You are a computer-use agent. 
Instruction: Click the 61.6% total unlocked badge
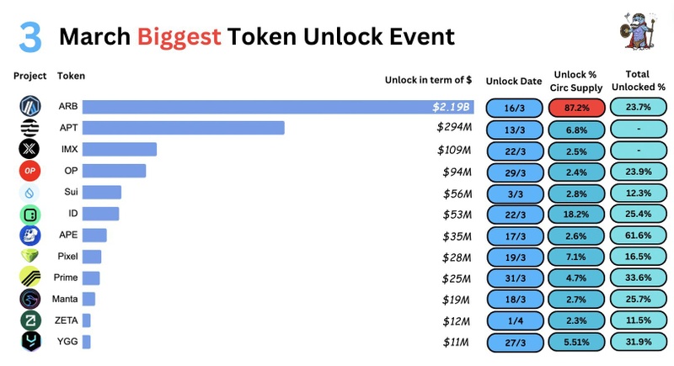point(638,236)
